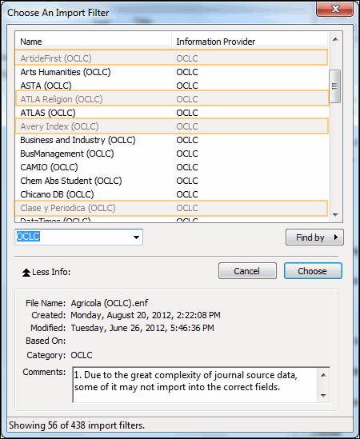Click OCLC provider cell for ATLAS row
This screenshot has width=360, height=439.
pyautogui.click(x=187, y=113)
